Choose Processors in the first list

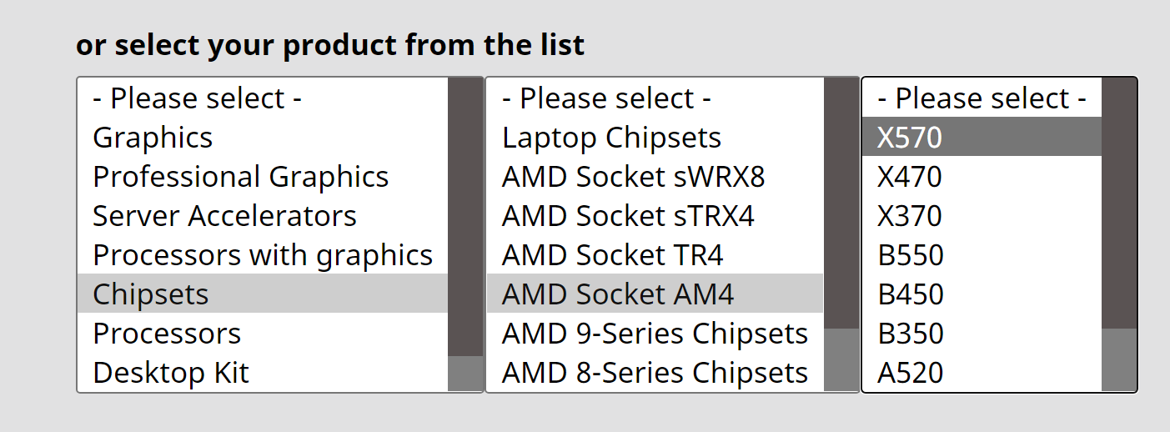(263, 333)
